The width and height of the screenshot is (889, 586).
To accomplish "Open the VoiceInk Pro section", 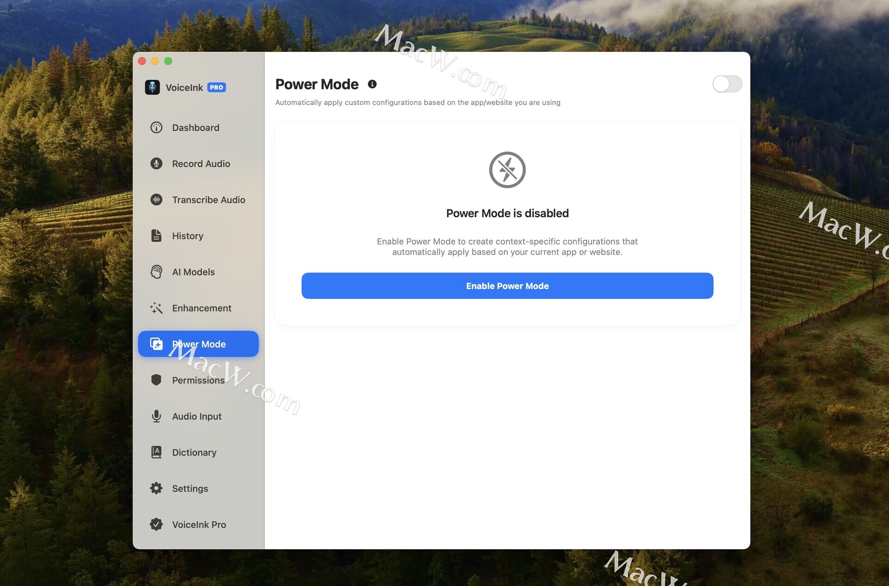I will [198, 524].
